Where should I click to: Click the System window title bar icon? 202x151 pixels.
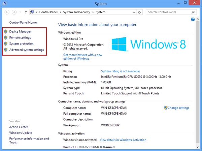pos(4,3)
